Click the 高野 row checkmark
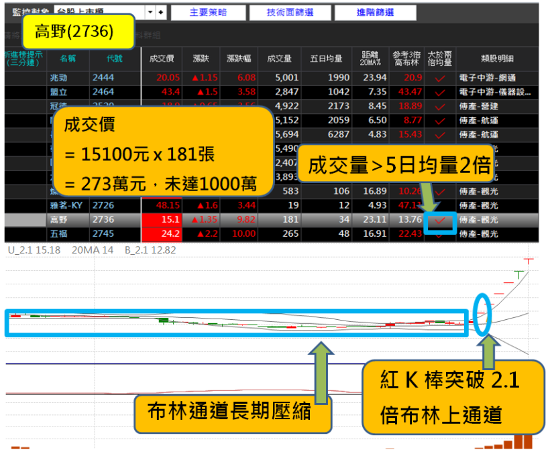This screenshot has height=454, width=550. 440,221
